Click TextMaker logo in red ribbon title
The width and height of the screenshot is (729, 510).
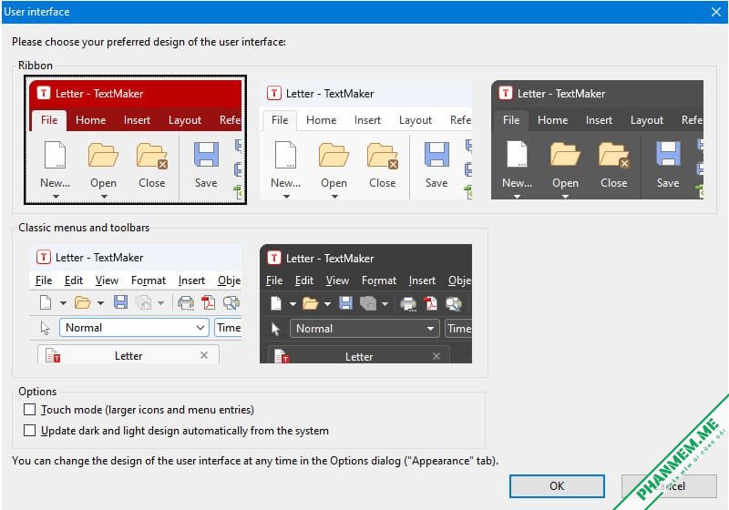(x=44, y=93)
